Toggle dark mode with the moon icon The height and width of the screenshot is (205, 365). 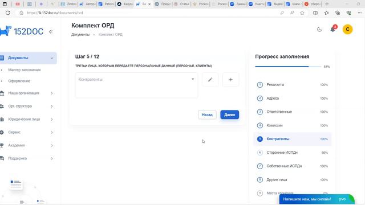coord(319,29)
